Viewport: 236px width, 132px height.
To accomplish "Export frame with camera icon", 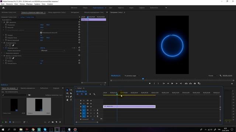I will tap(195, 84).
